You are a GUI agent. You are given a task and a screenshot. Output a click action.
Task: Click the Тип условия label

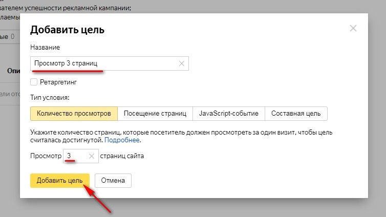pyautogui.click(x=50, y=97)
